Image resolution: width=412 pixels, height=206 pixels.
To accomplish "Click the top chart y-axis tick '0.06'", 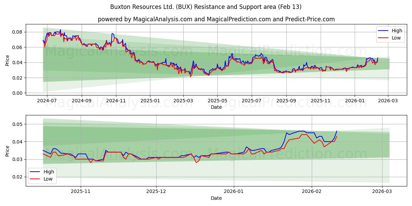I will (x=17, y=47).
